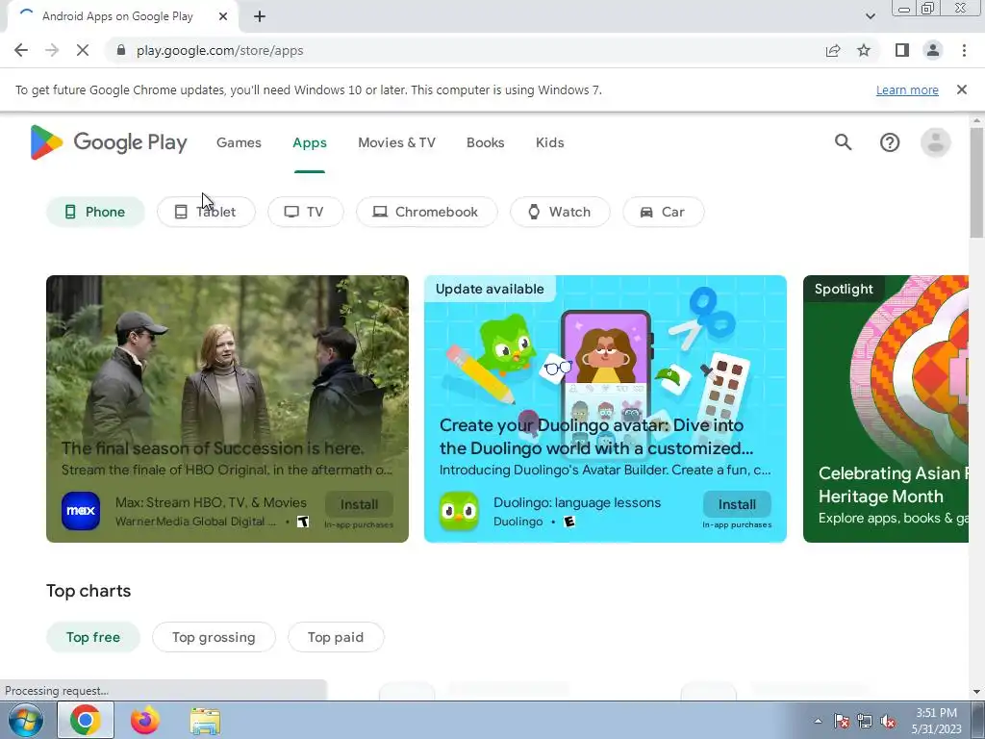Select the Tablet device filter

[x=206, y=212]
